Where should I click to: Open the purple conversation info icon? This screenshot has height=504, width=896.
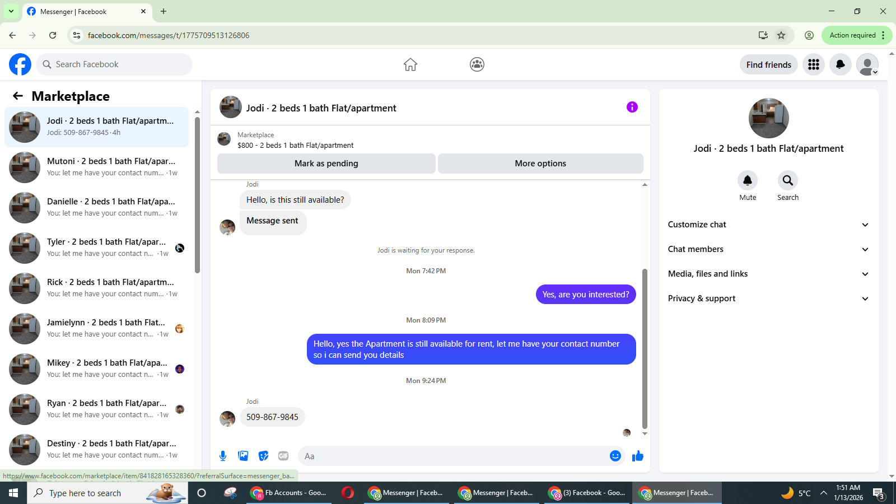coord(632,107)
